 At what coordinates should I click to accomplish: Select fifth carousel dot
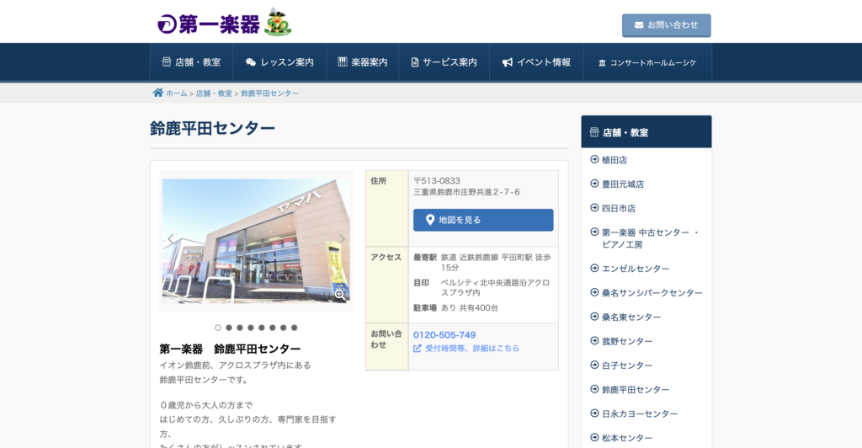[x=262, y=328]
